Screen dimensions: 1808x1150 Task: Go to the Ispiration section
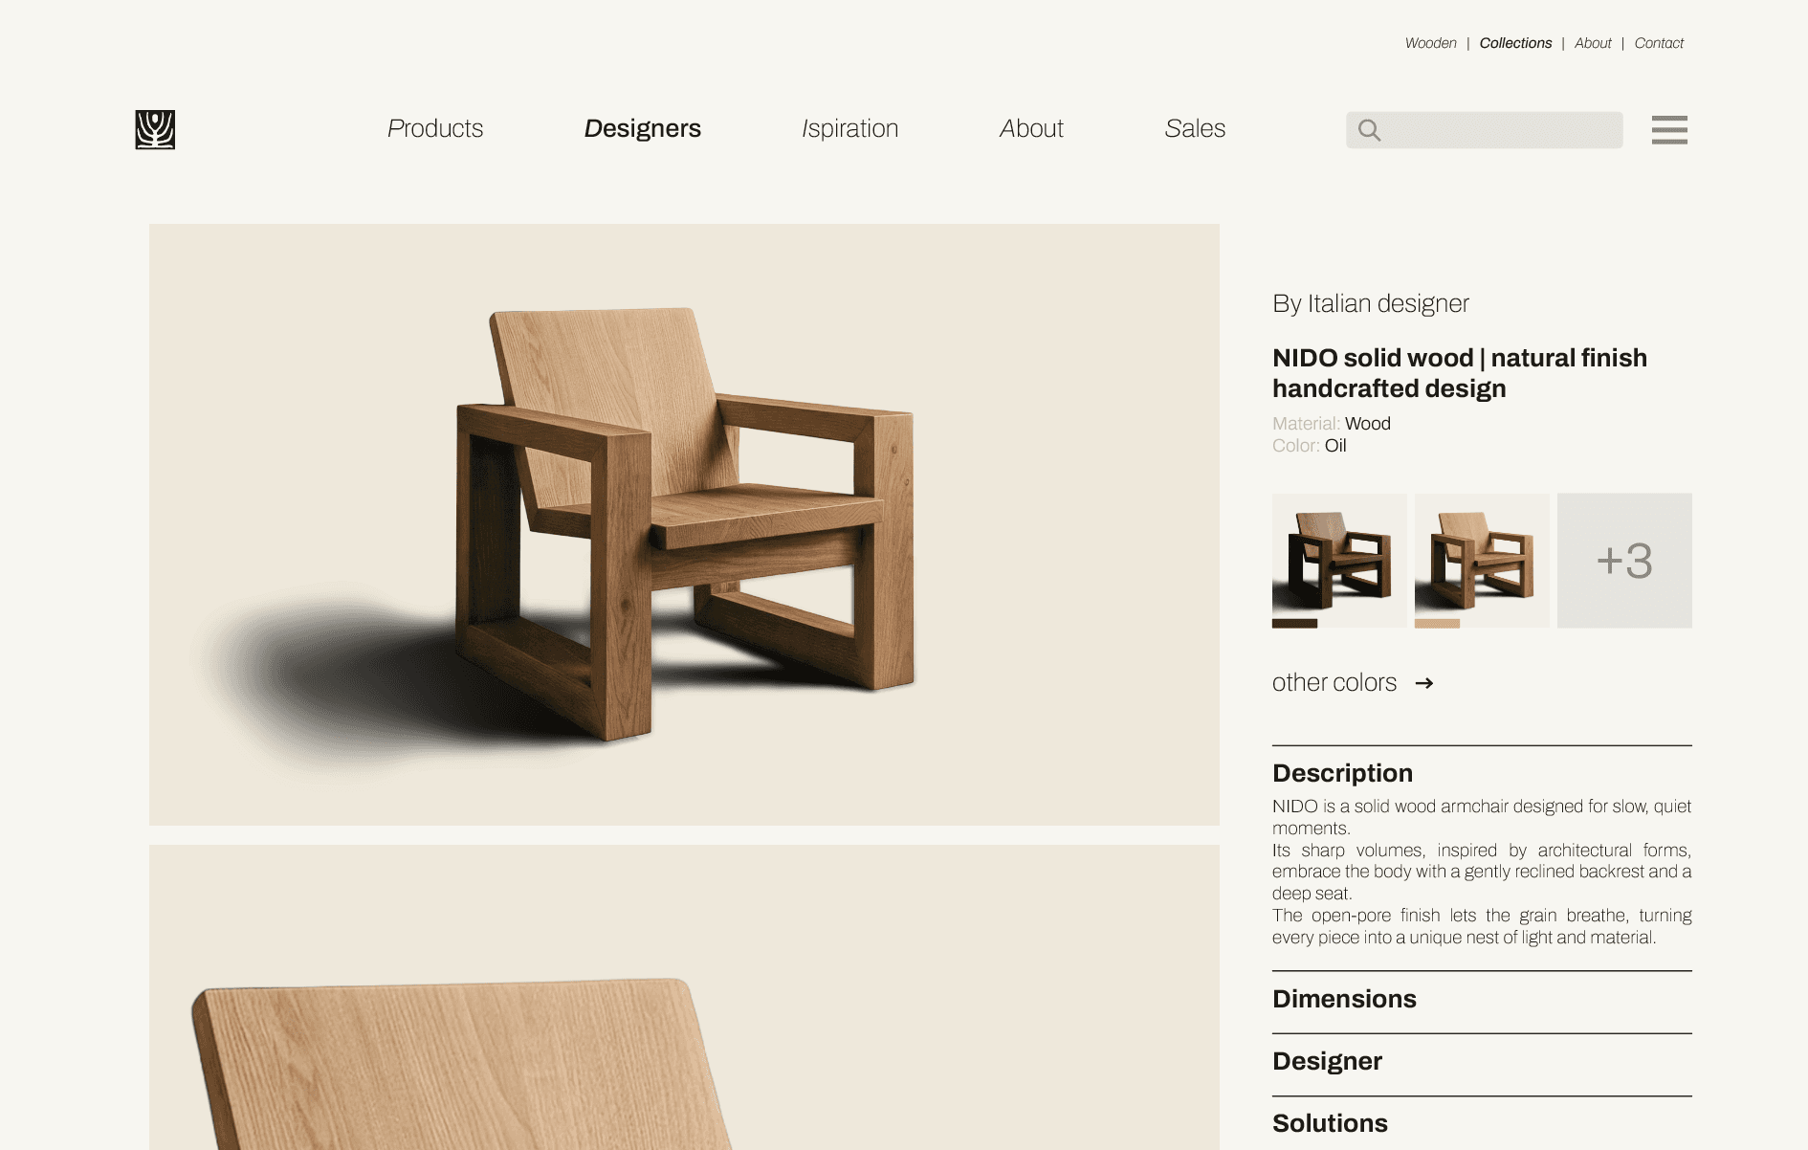point(850,128)
